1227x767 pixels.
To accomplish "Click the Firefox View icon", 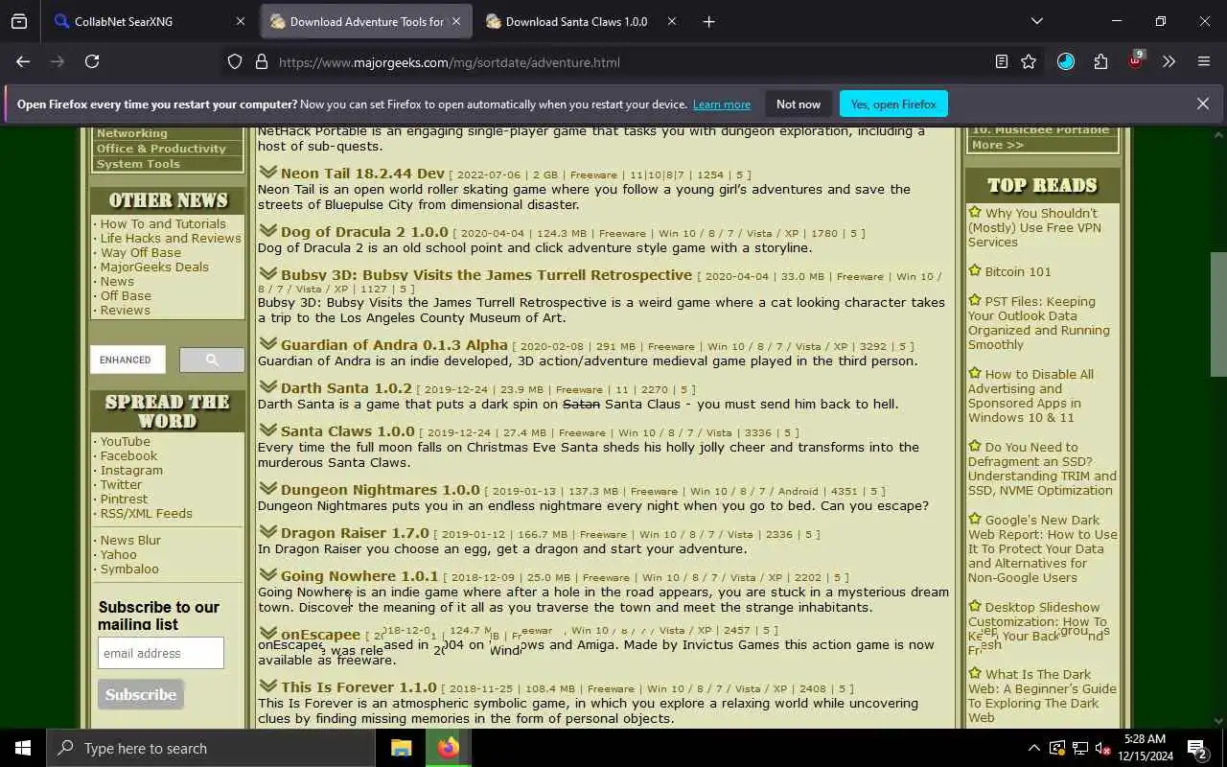I will (x=19, y=21).
